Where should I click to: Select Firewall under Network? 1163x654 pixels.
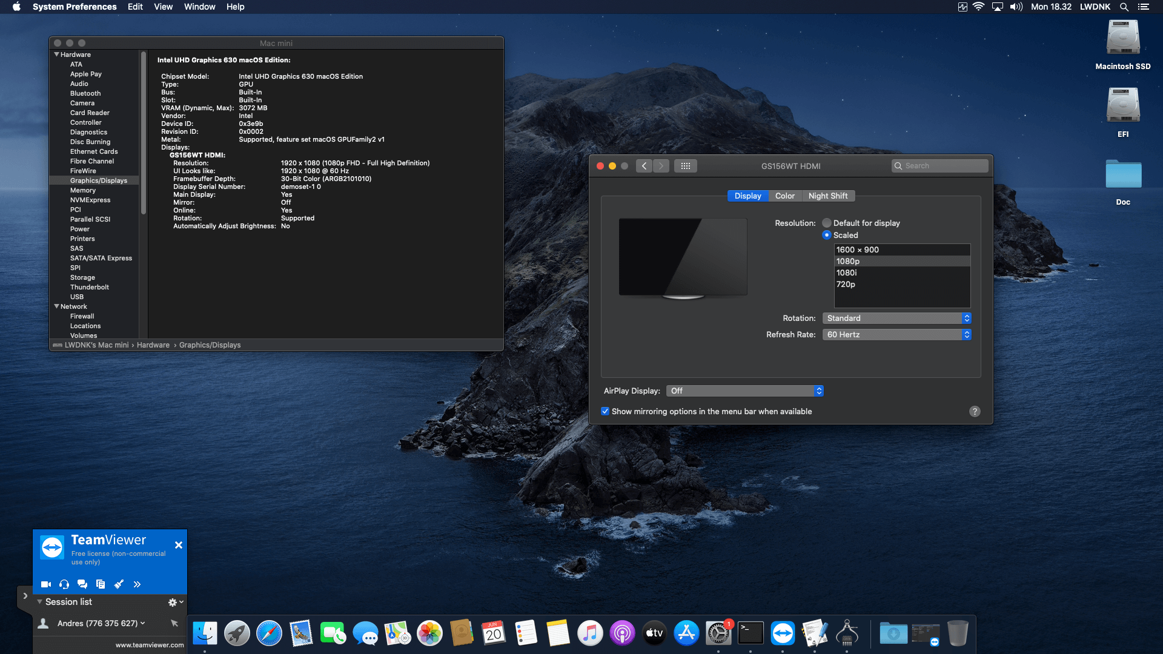tap(82, 316)
